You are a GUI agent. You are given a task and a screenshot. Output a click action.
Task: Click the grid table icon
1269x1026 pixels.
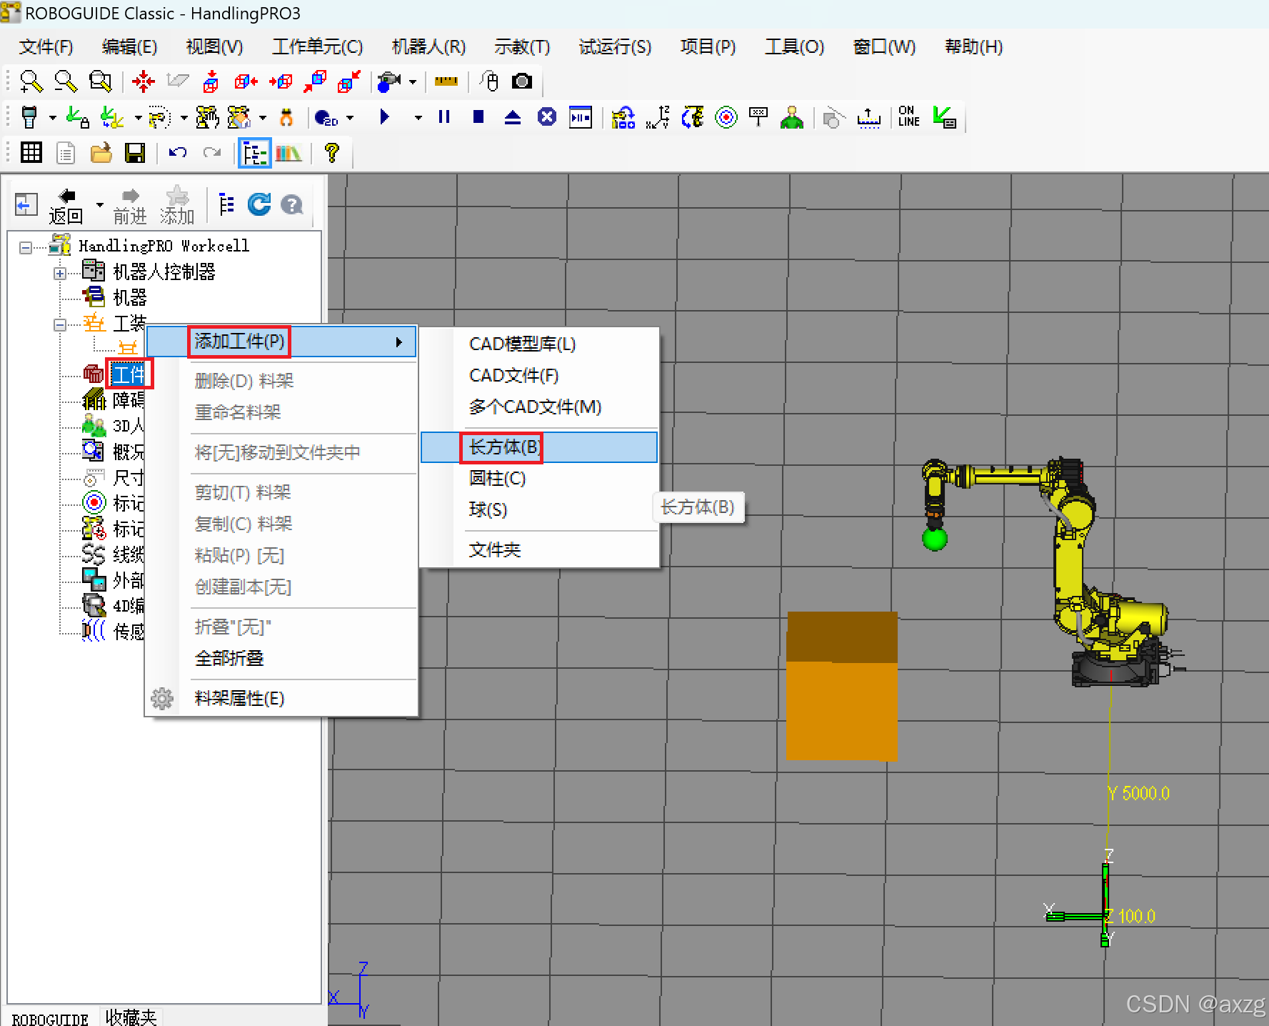tap(31, 153)
